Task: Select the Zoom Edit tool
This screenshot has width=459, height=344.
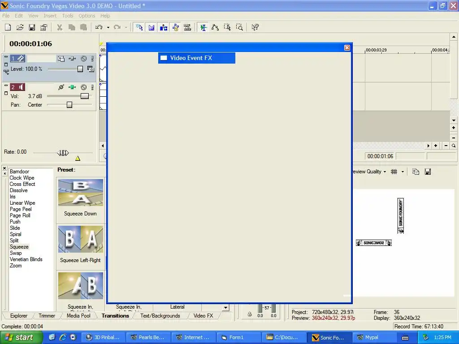Action: (239, 27)
